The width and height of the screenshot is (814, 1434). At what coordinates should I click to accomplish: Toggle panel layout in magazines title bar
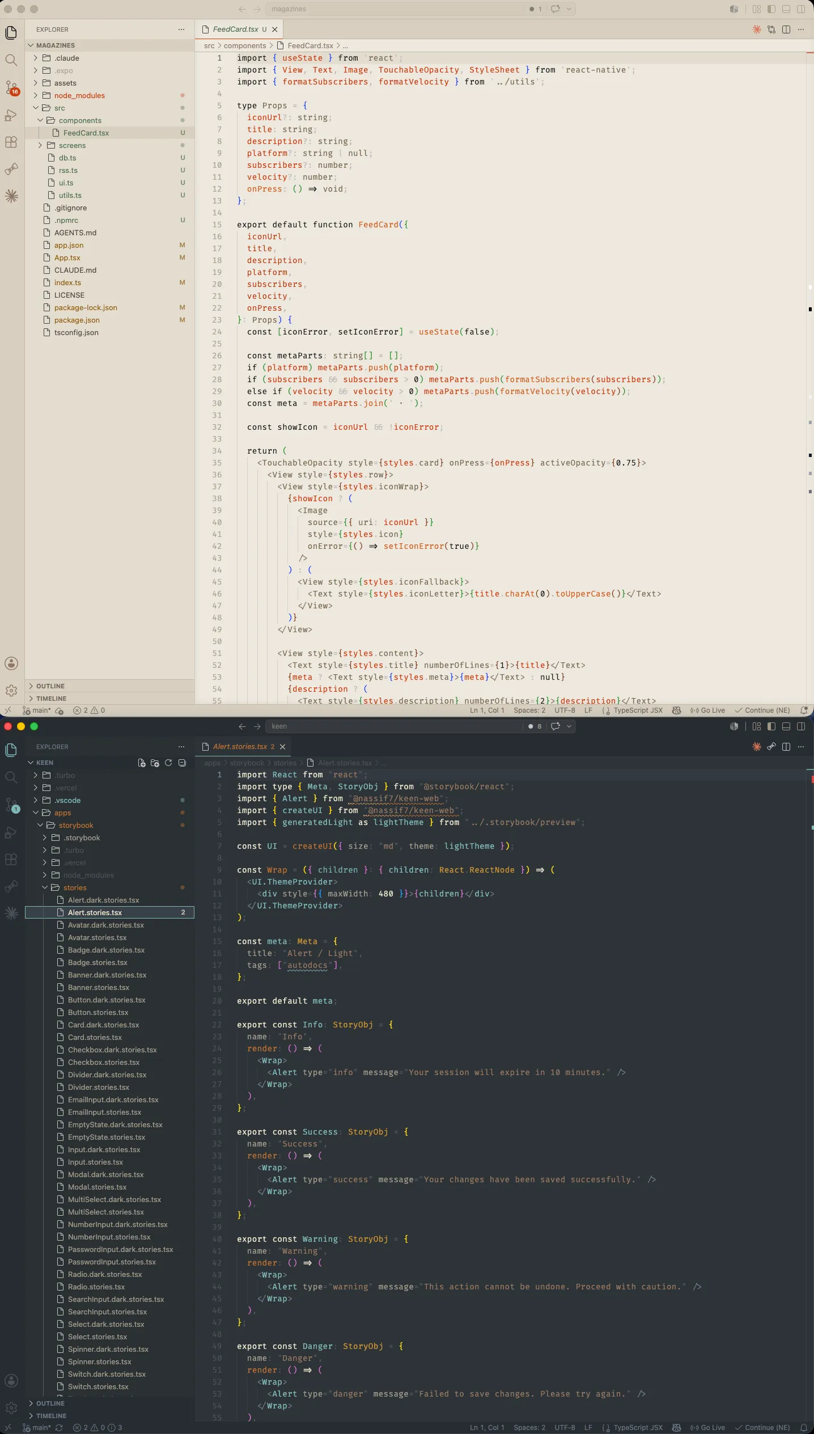coord(786,9)
